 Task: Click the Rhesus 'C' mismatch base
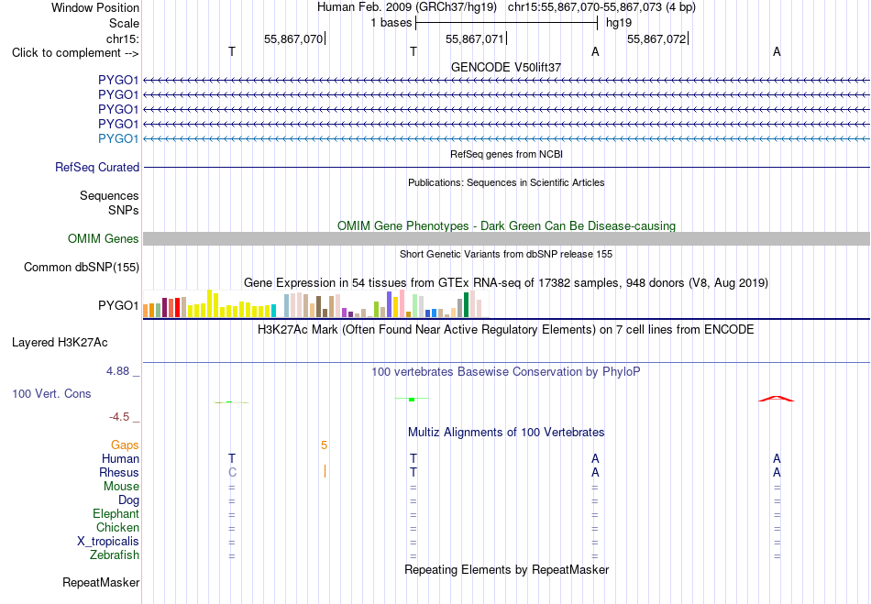click(x=232, y=472)
